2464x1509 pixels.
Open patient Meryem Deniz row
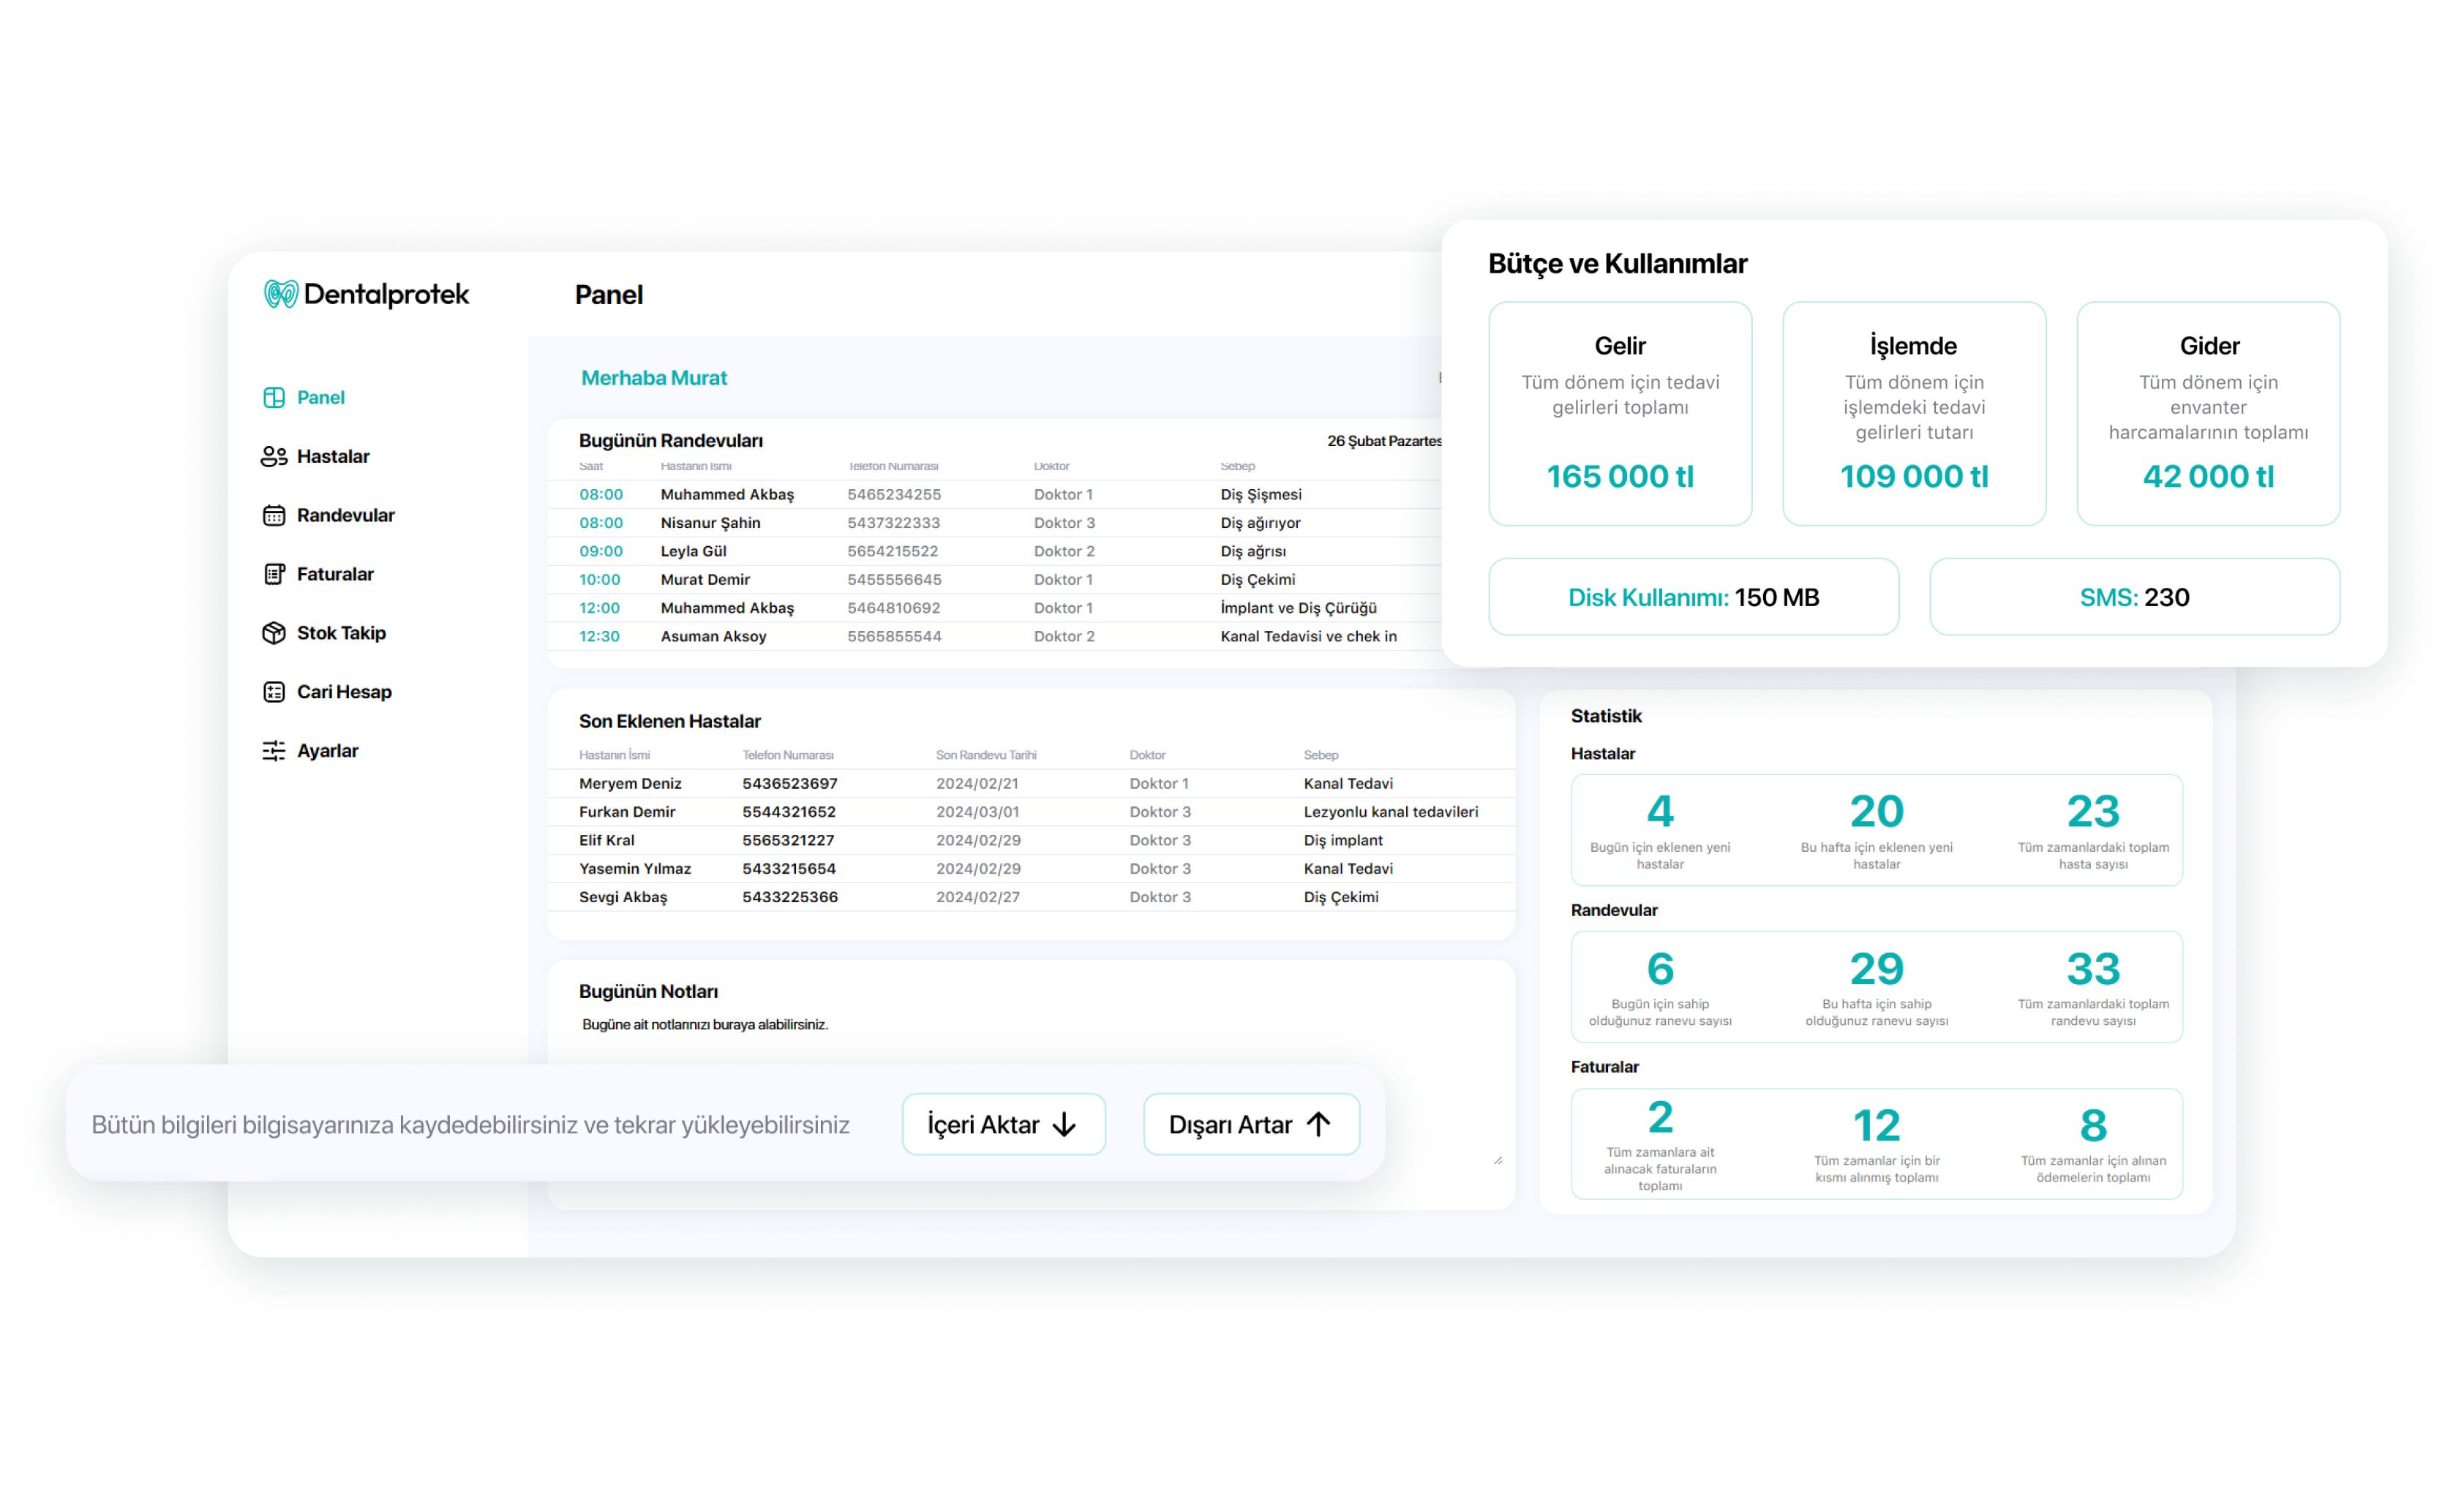click(x=630, y=784)
